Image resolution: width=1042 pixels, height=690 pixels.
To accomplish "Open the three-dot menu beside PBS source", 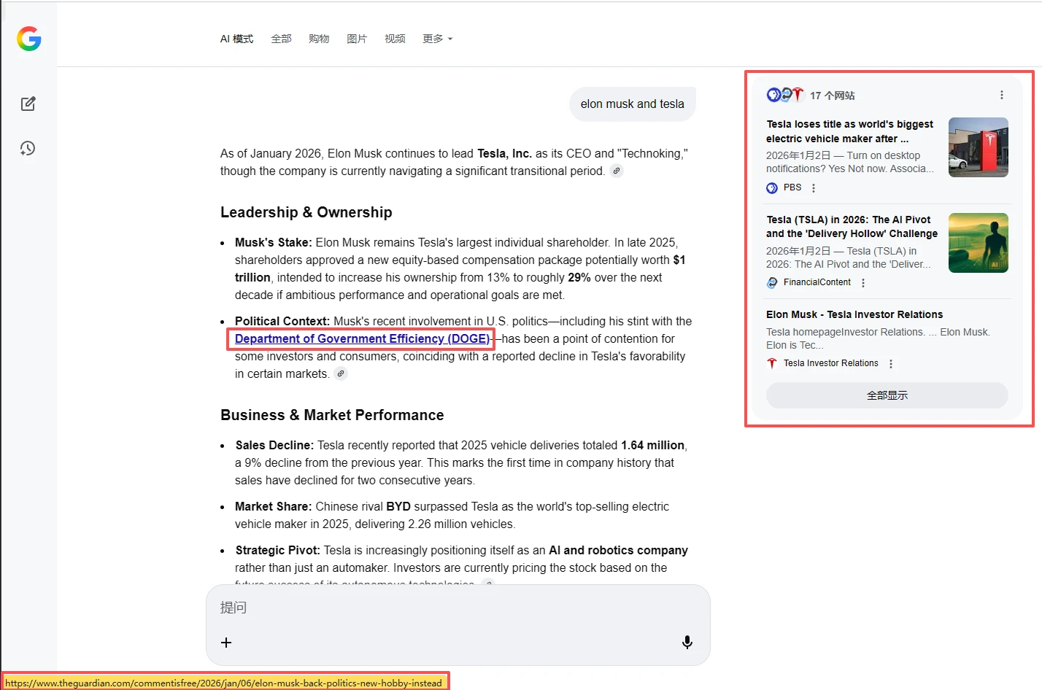I will tap(814, 188).
